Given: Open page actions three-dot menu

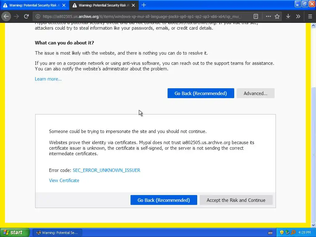Looking at the screenshot, I should click(268, 16).
